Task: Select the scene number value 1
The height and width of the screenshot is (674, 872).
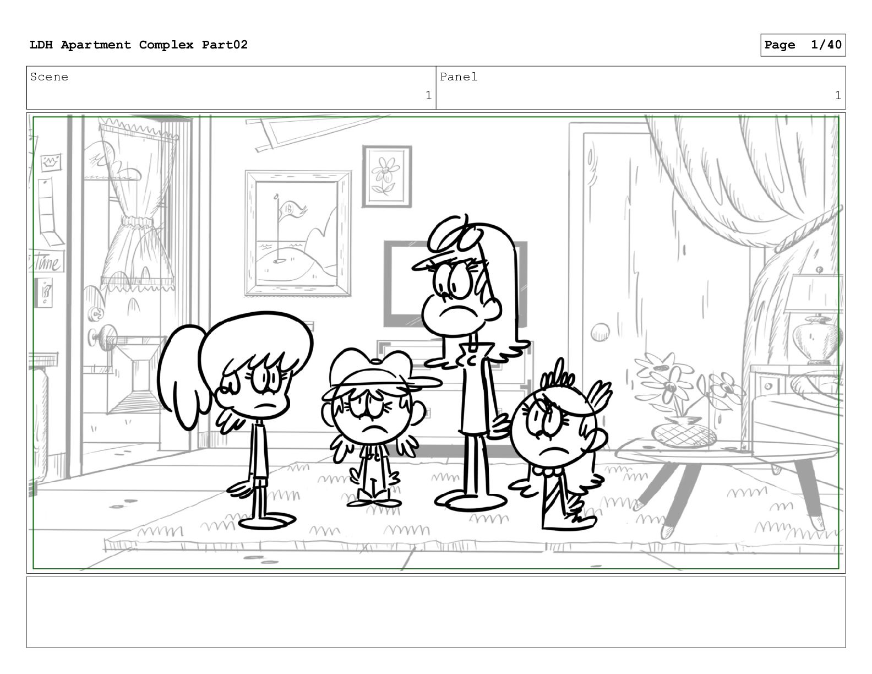Action: tap(428, 96)
